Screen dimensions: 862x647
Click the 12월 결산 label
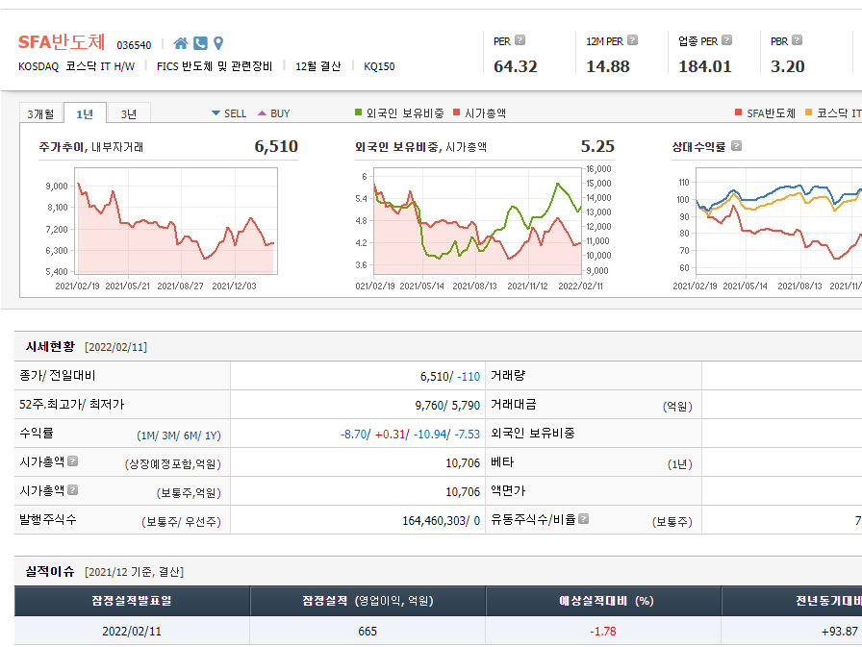(x=318, y=66)
